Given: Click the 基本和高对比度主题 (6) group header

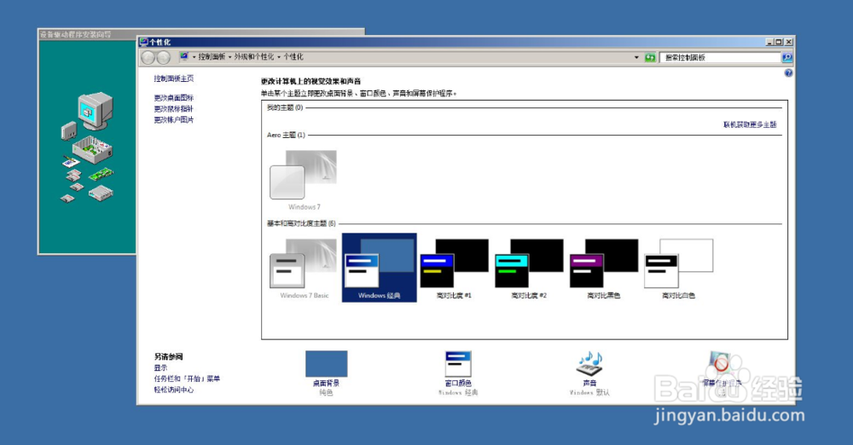Looking at the screenshot, I should pos(301,223).
